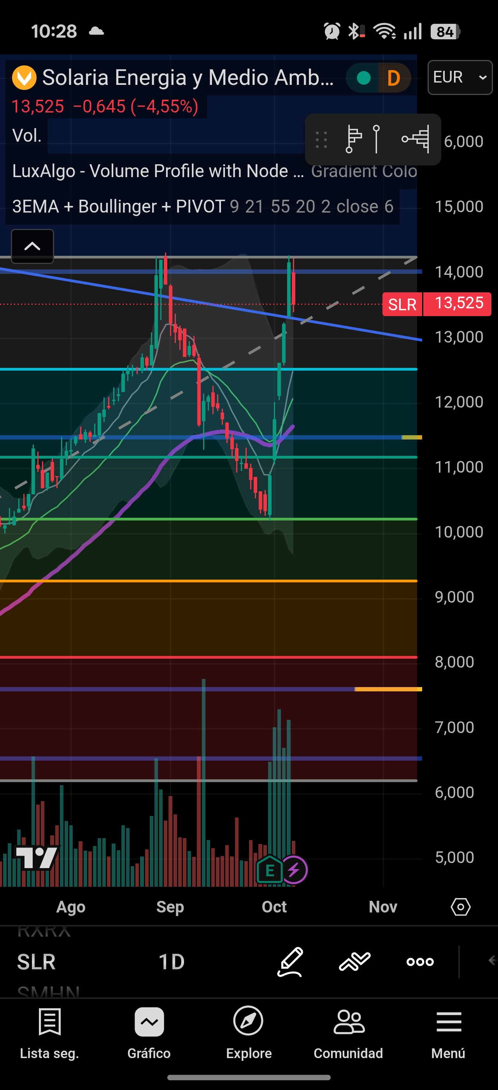This screenshot has height=1090, width=498.
Task: Tap the lightning bolt event marker
Action: [x=295, y=870]
